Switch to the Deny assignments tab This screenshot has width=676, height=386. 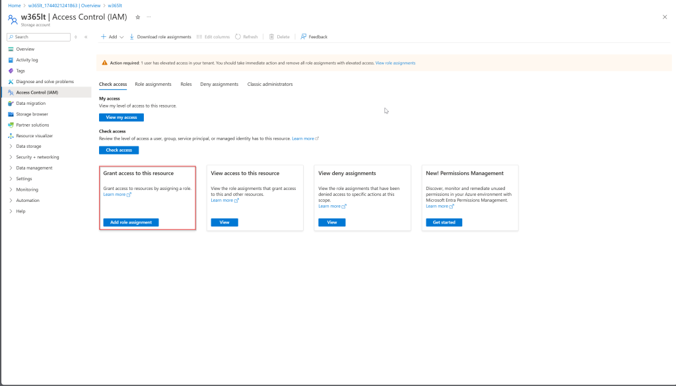coord(219,84)
